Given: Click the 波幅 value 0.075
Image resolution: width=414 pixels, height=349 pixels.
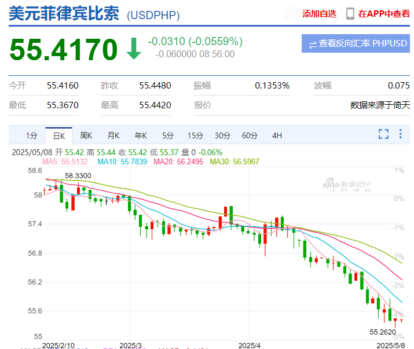Looking at the screenshot, I should tap(399, 86).
